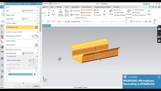Reset the Analyze Formability dialog
This screenshot has height=91, width=161.
pyautogui.click(x=38, y=4)
